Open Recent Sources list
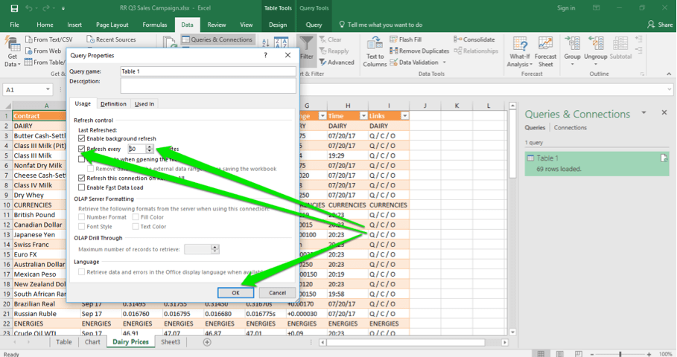Screen dimensions: 677x357 pos(111,39)
